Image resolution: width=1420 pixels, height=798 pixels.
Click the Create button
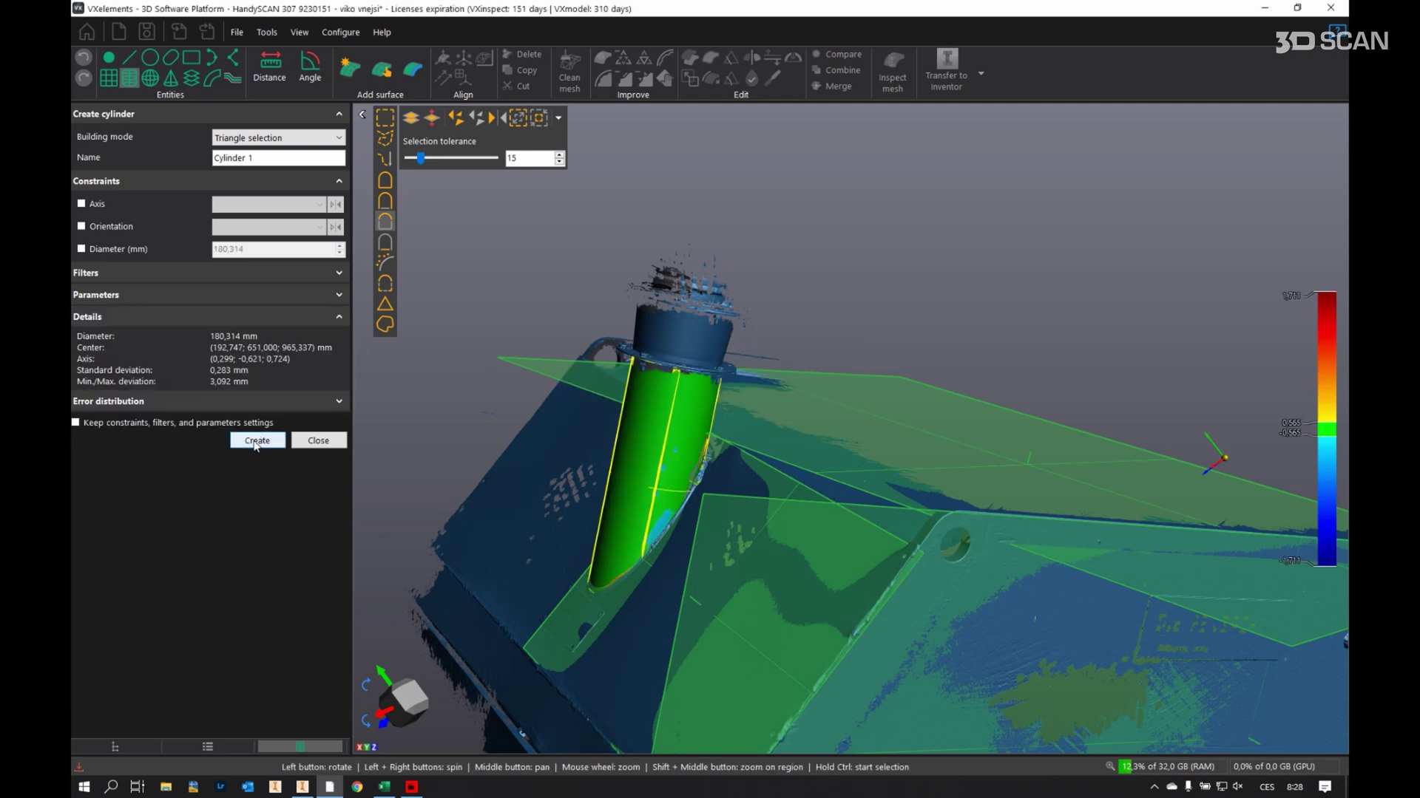click(x=257, y=440)
